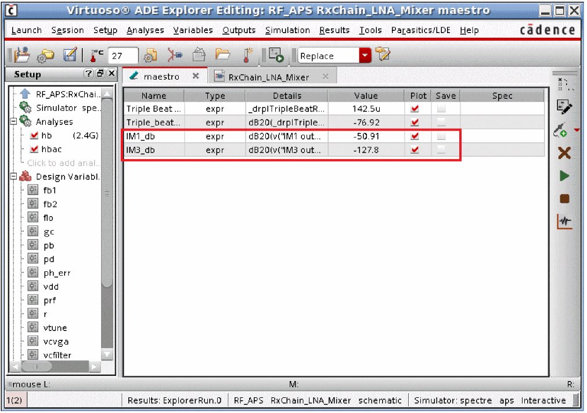Click the red connector analysis icon
Image resolution: width=587 pixels, height=413 pixels.
[174, 55]
